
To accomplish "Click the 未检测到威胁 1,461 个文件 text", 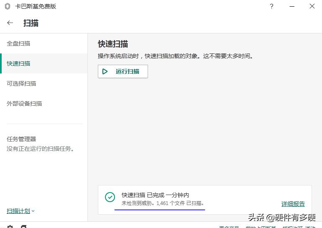I will [163, 203].
